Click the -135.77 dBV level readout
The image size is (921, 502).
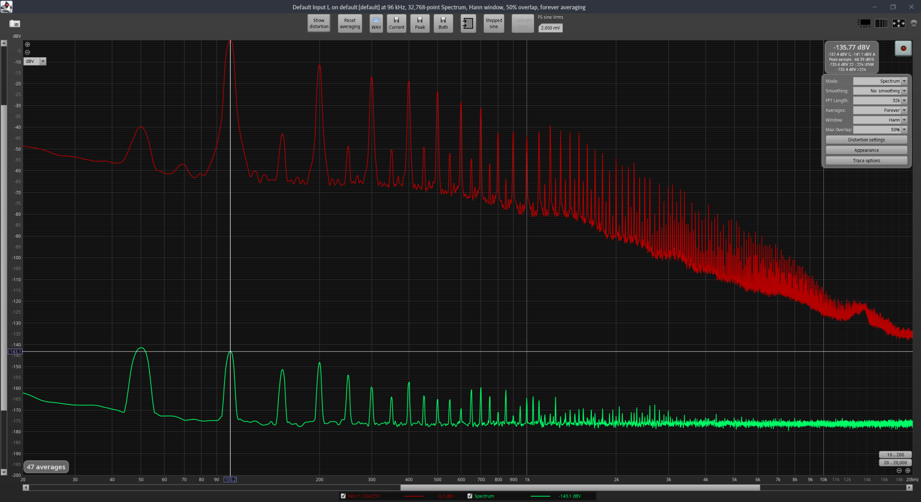tap(851, 47)
